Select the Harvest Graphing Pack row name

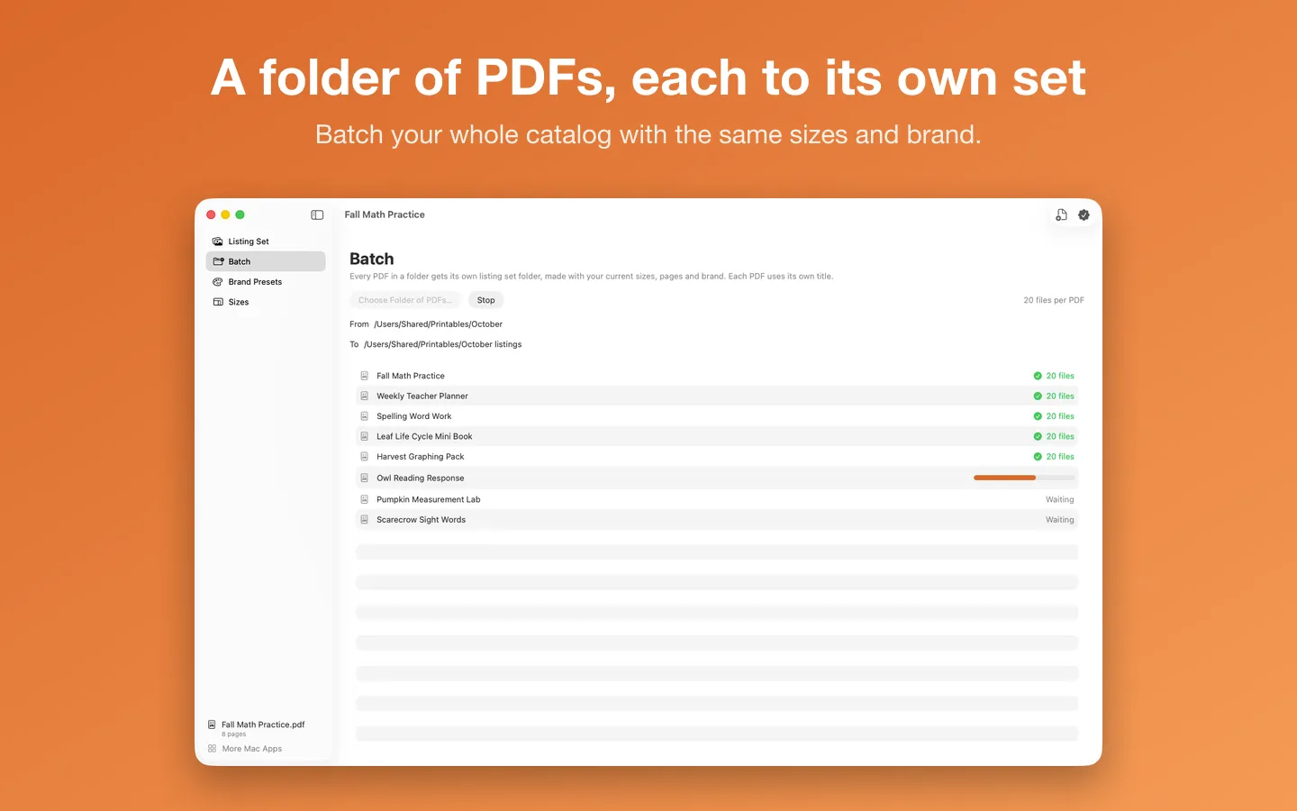coord(420,457)
